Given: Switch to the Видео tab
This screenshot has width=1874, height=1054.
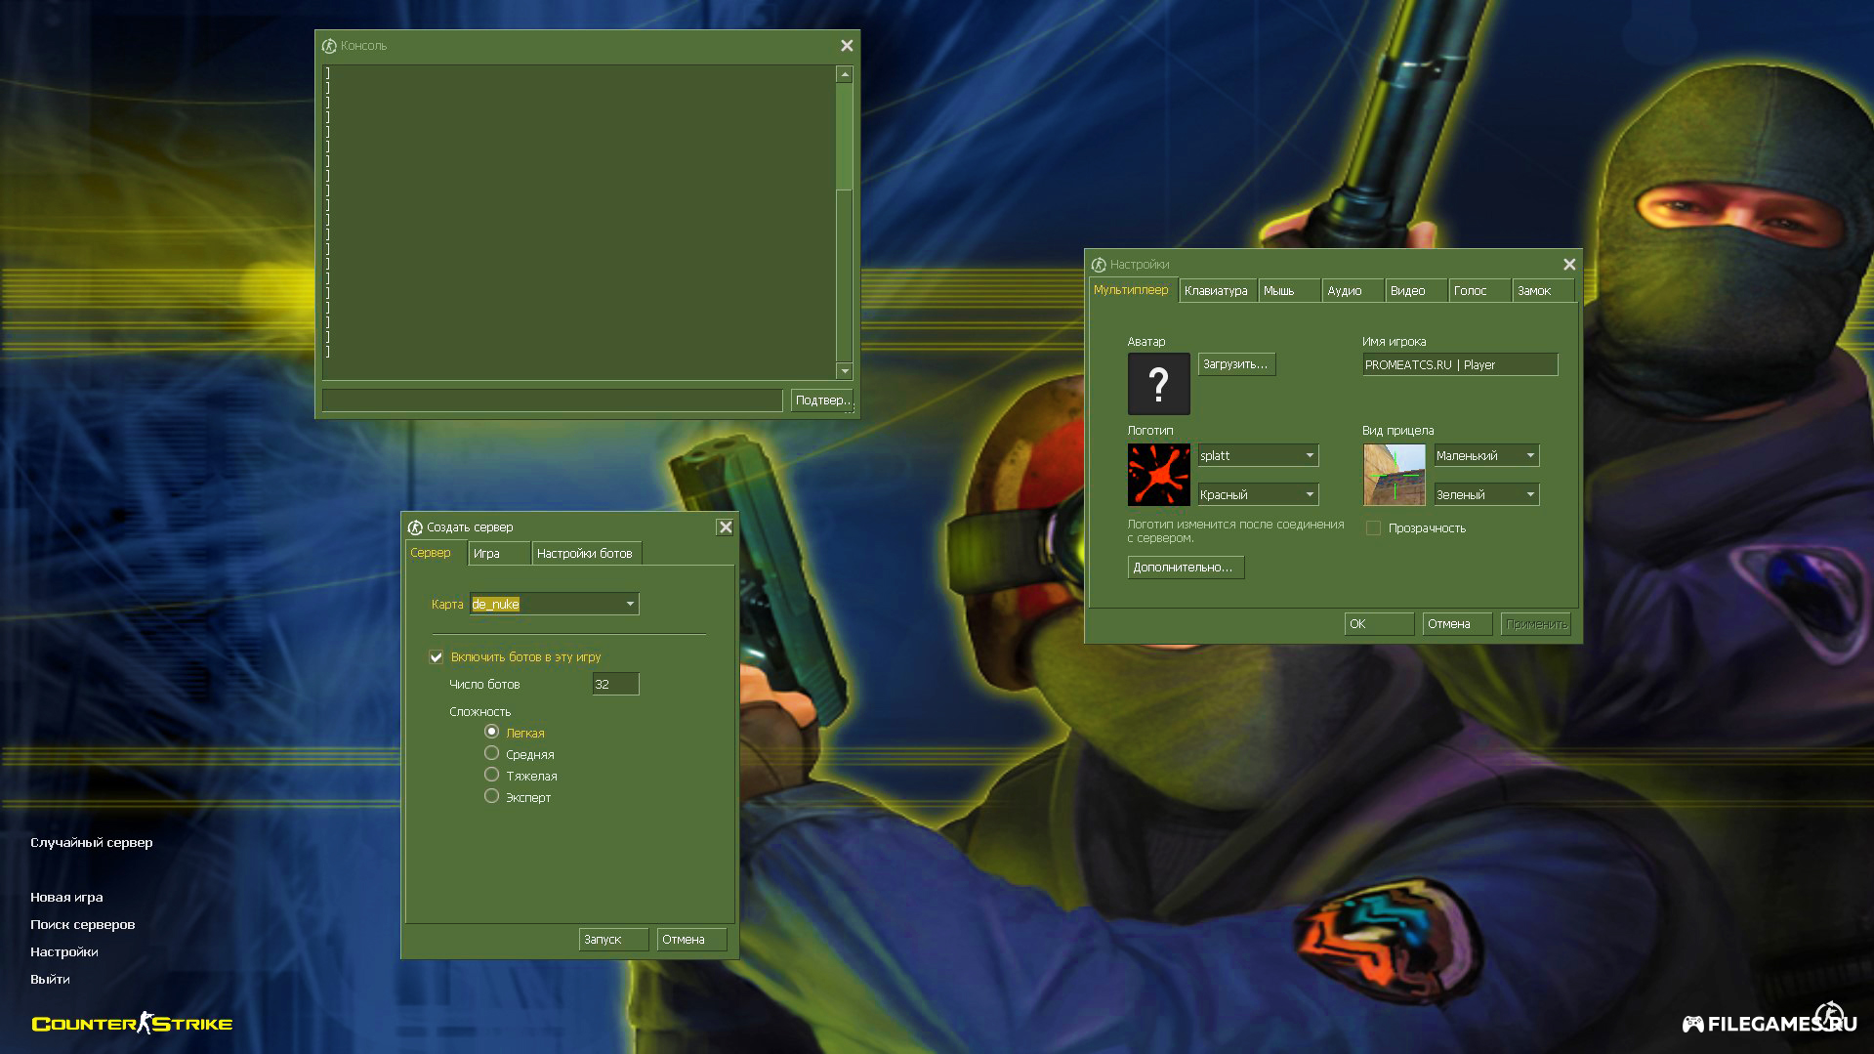Looking at the screenshot, I should 1417,291.
